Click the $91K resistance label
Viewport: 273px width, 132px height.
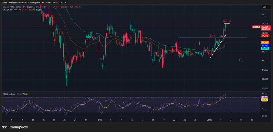[212, 36]
